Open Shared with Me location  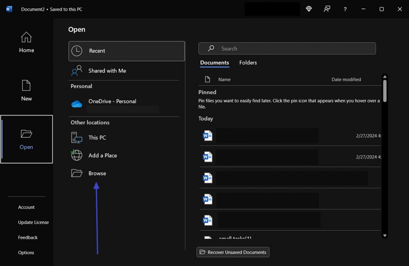107,71
